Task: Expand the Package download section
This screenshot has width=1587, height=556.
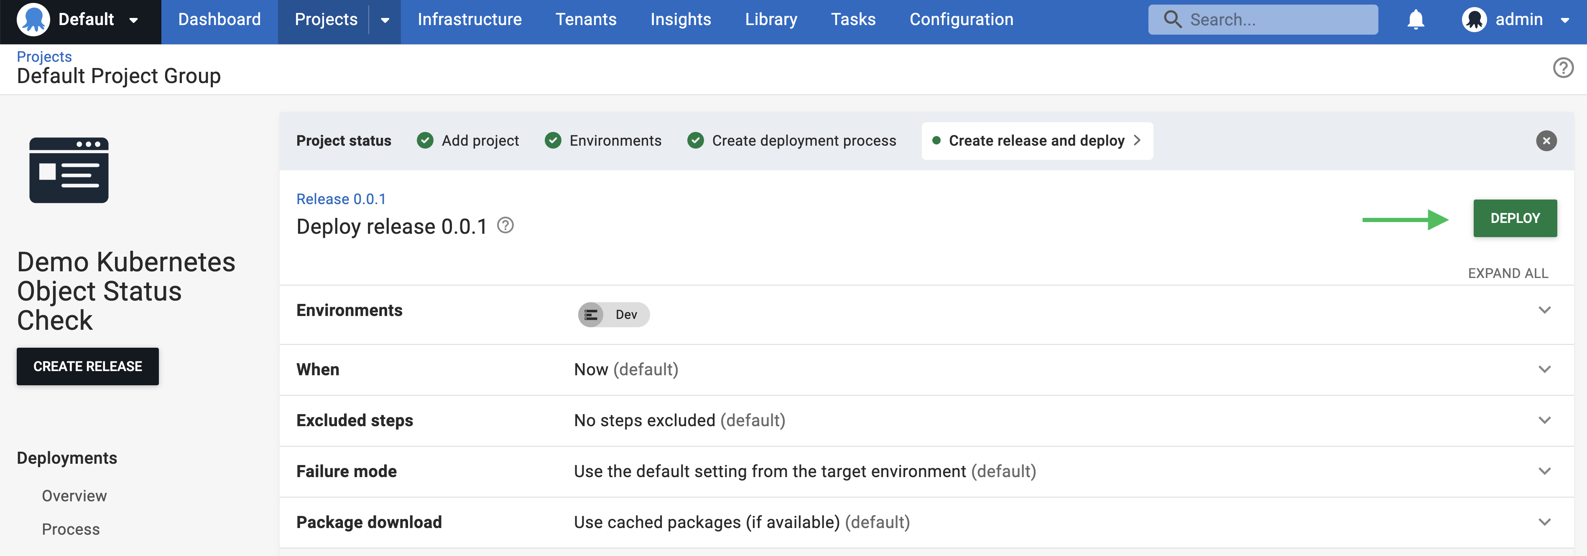Action: pyautogui.click(x=1544, y=521)
